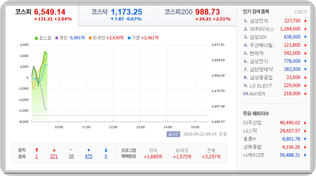Screen dimensions: 316x176
Task: Click the 삼성SDI price 638,000
Action: click(x=292, y=37)
